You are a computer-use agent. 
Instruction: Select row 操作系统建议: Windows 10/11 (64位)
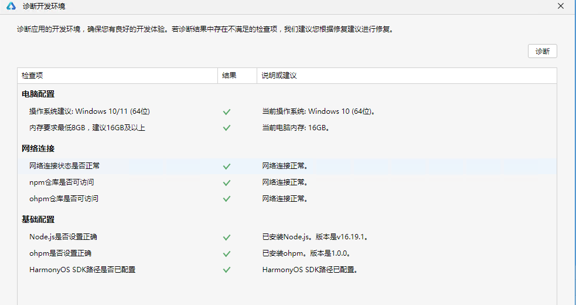287,111
